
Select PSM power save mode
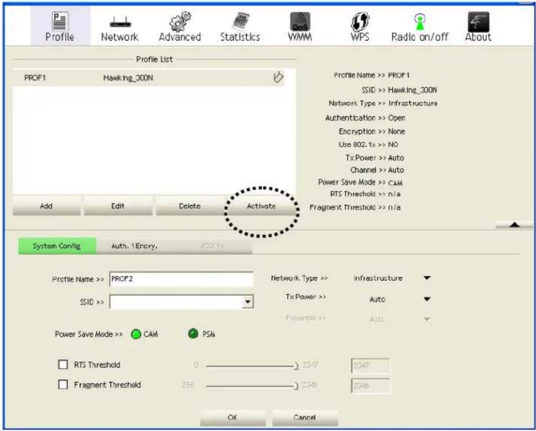click(x=193, y=333)
